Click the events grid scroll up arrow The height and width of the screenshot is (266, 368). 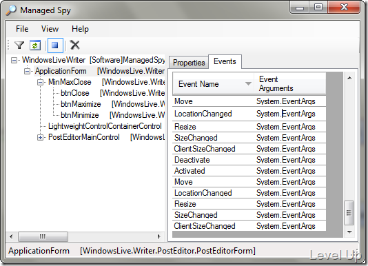pos(349,78)
